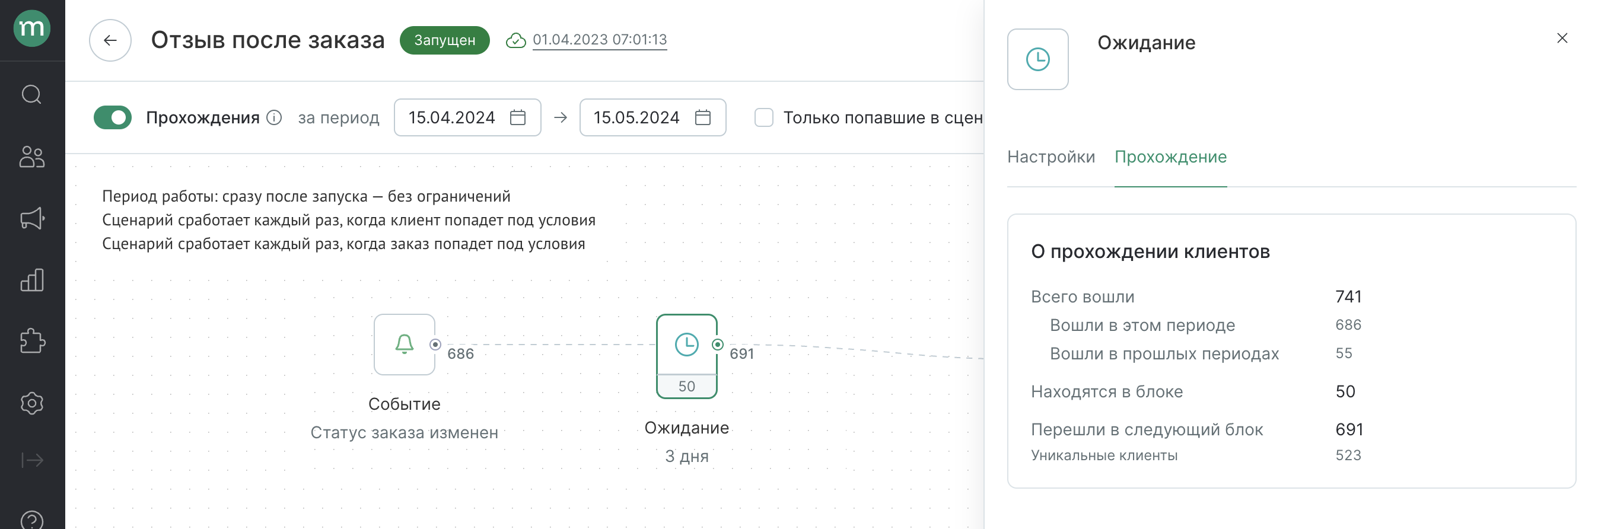Close the 'Ожидание' side panel
The height and width of the screenshot is (529, 1598).
pyautogui.click(x=1561, y=39)
